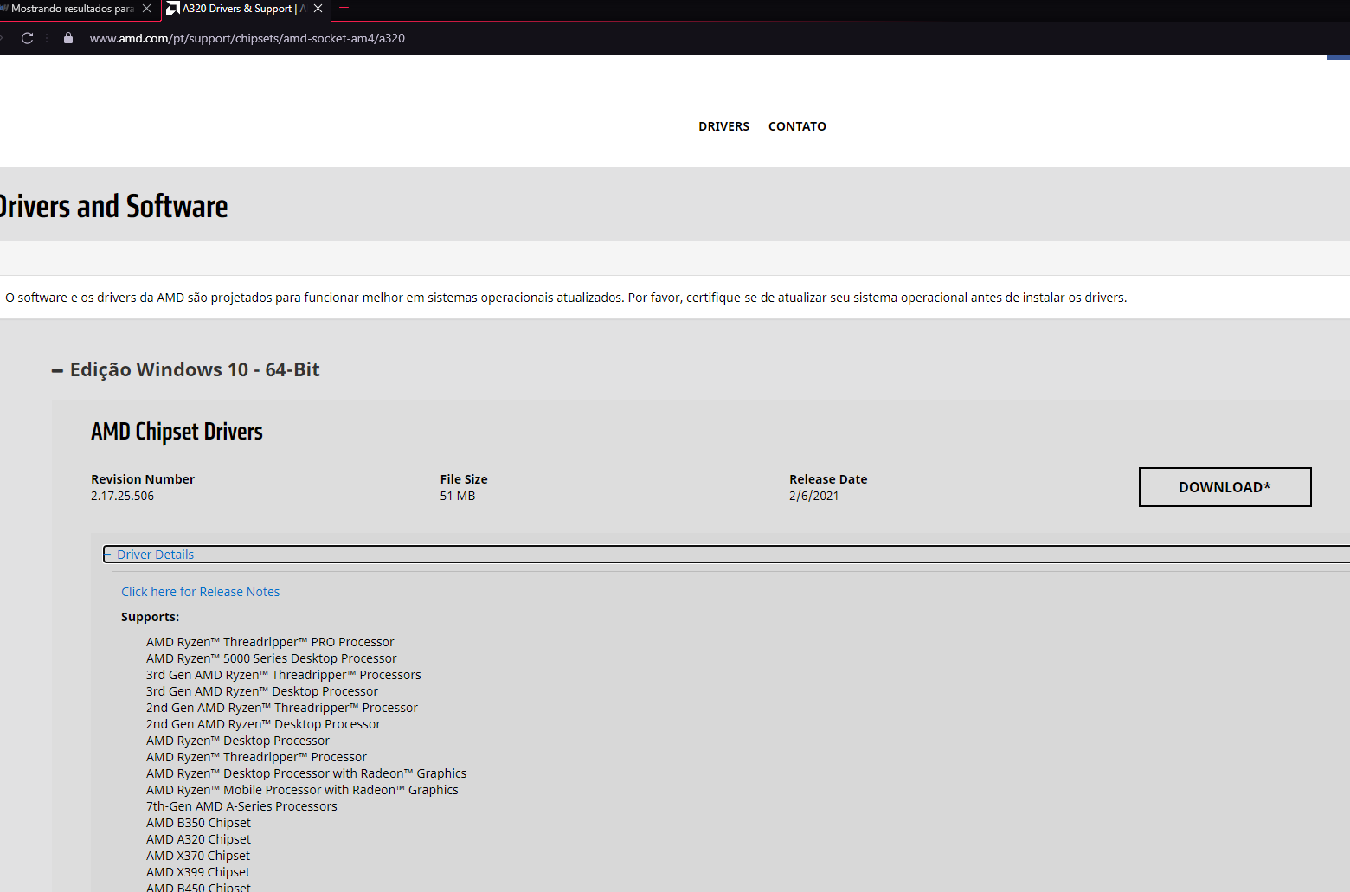Reload the page with the refresh icon
The width and height of the screenshot is (1350, 892).
tap(27, 38)
